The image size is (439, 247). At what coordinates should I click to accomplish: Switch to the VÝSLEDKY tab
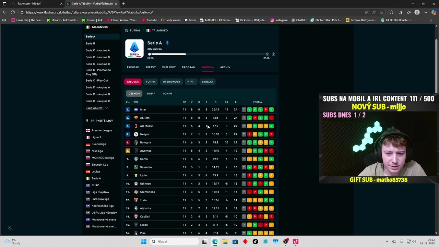(x=169, y=67)
